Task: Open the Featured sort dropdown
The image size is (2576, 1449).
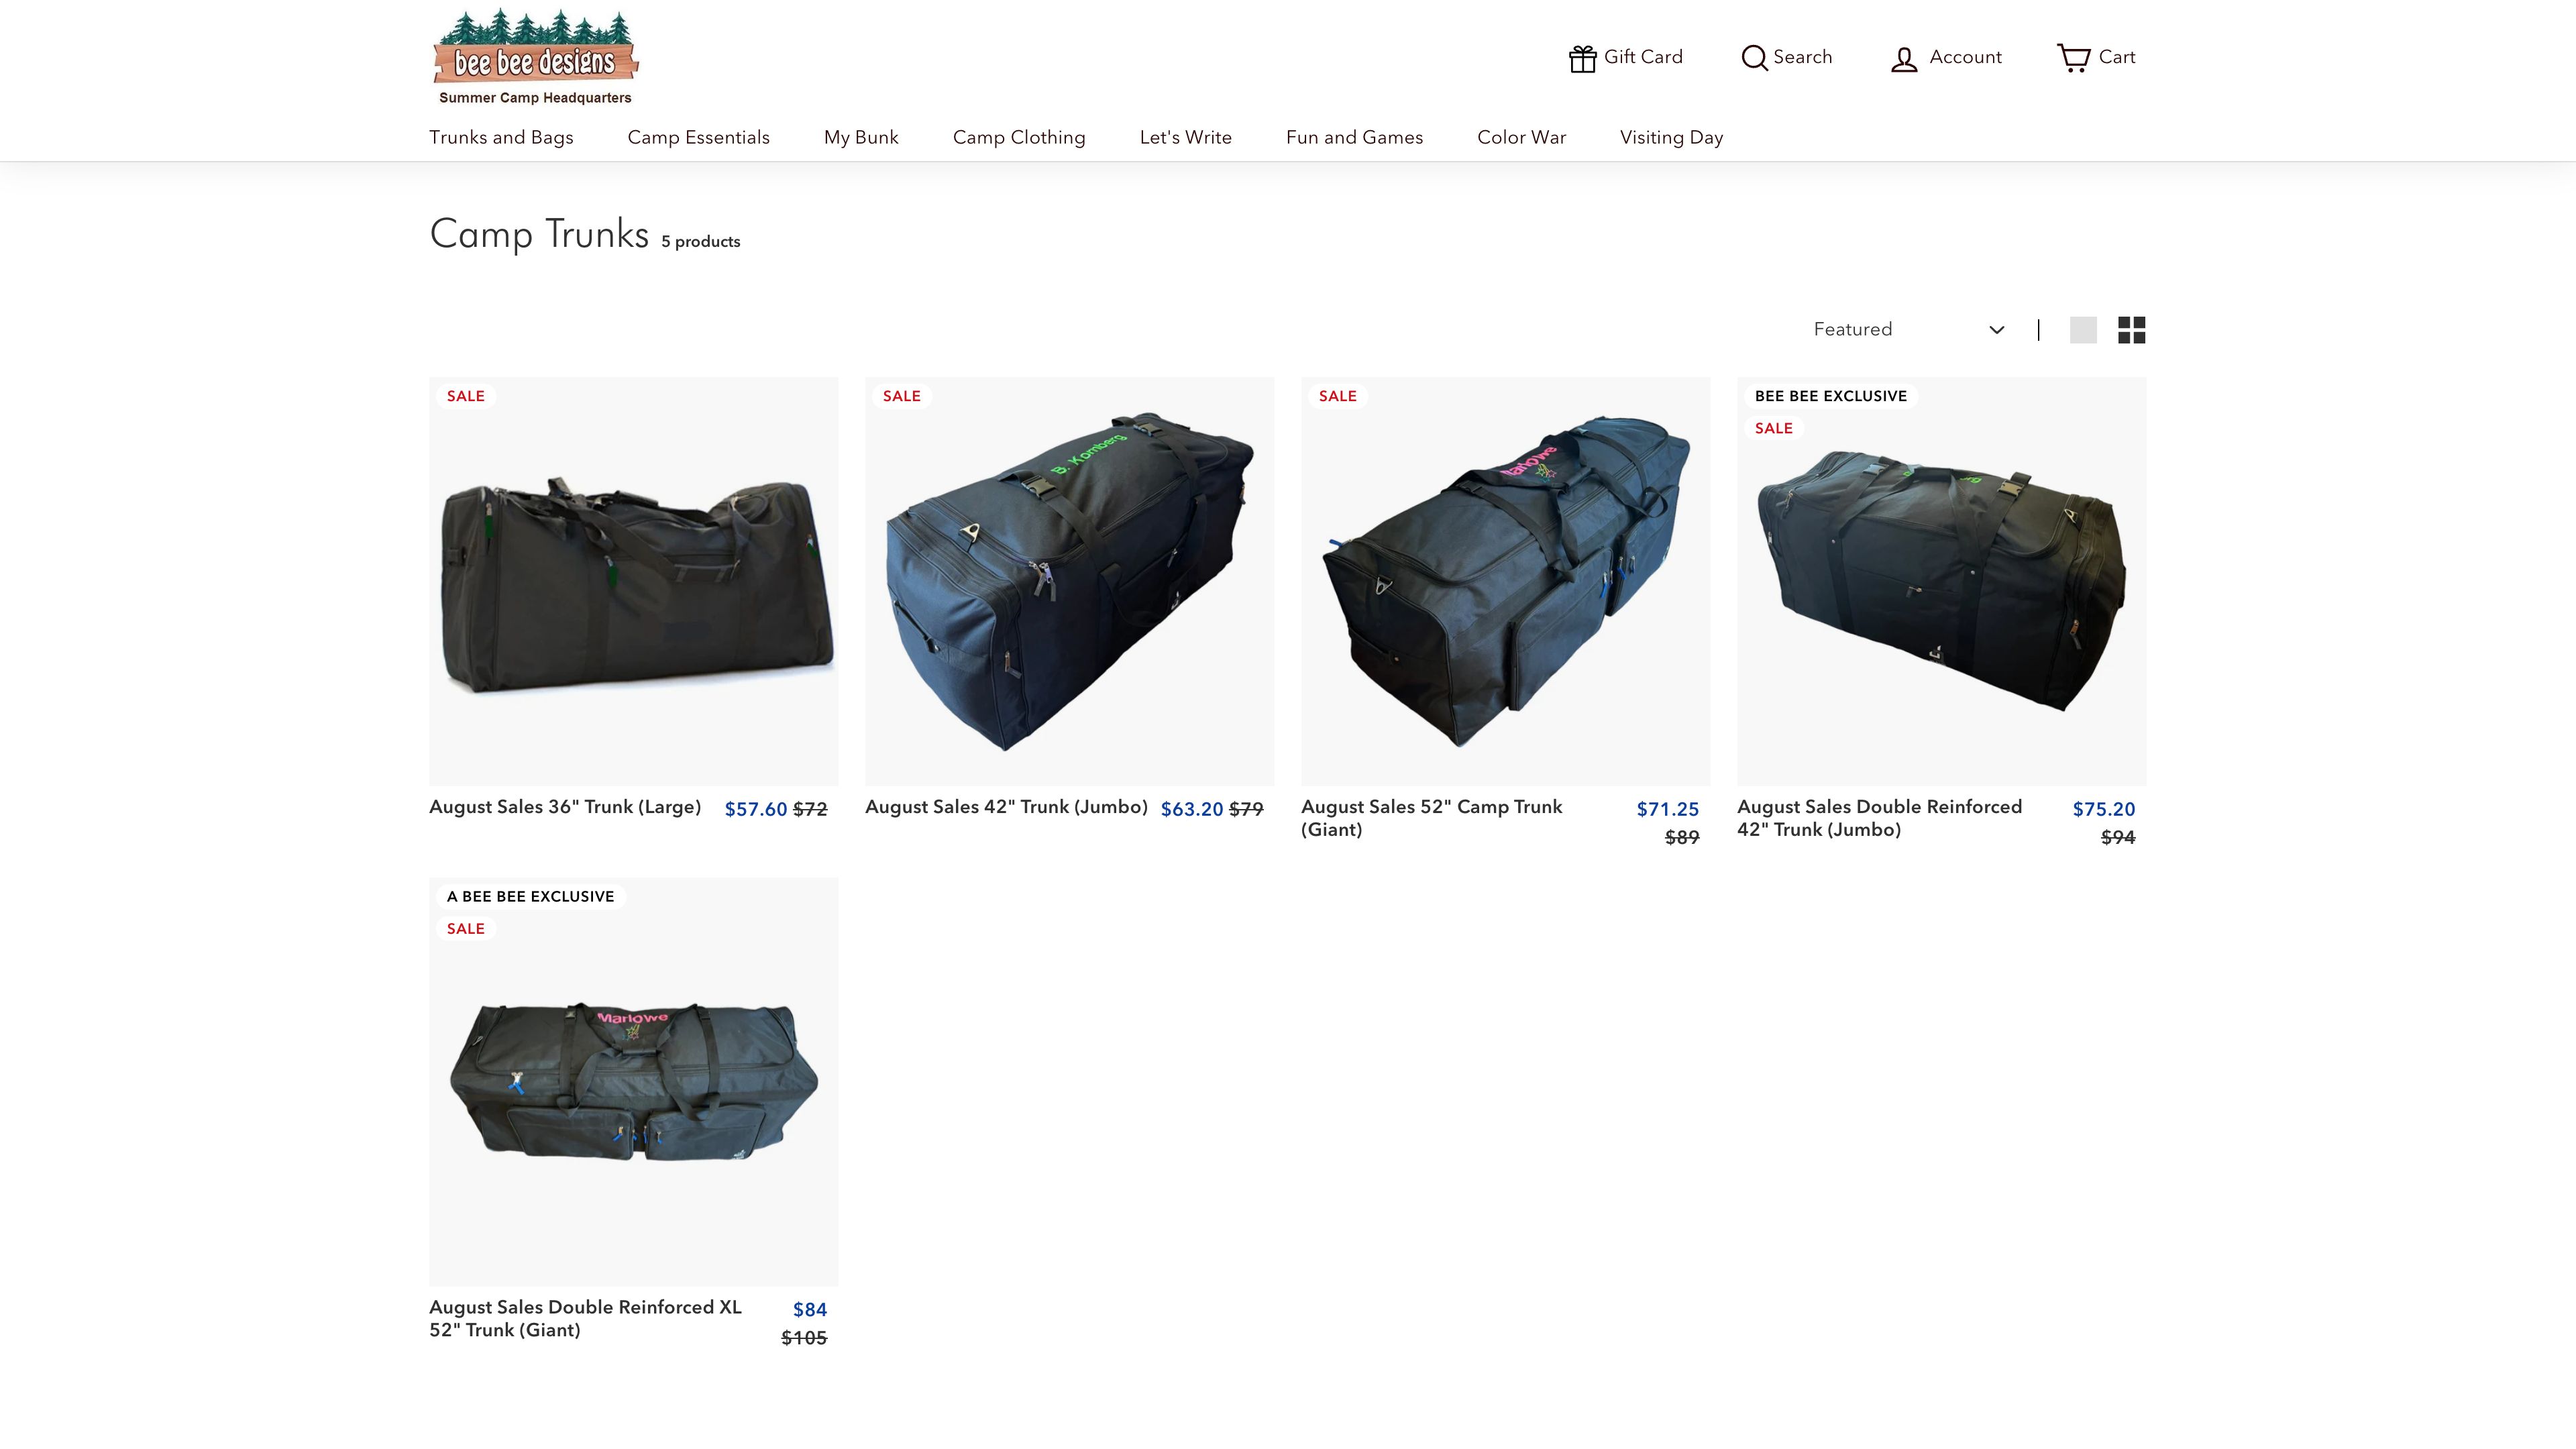Action: [1905, 329]
